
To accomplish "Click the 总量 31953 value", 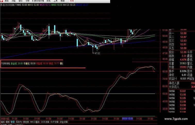I will [x=183, y=63].
